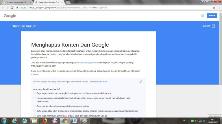Launch Firefox from the taskbar
Screen dimensions: 222x124
click(x=45, y=121)
